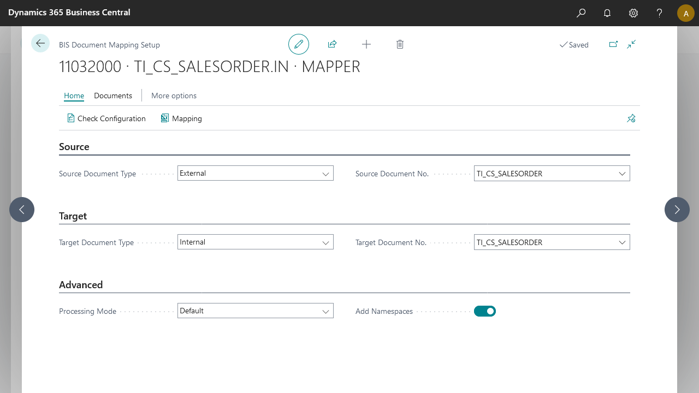Click the BIS Document Mapping Setup caption
The width and height of the screenshot is (699, 393).
click(109, 45)
